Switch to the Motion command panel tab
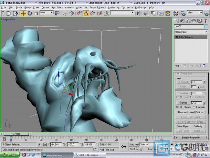210x158 pixels. tap(194, 21)
